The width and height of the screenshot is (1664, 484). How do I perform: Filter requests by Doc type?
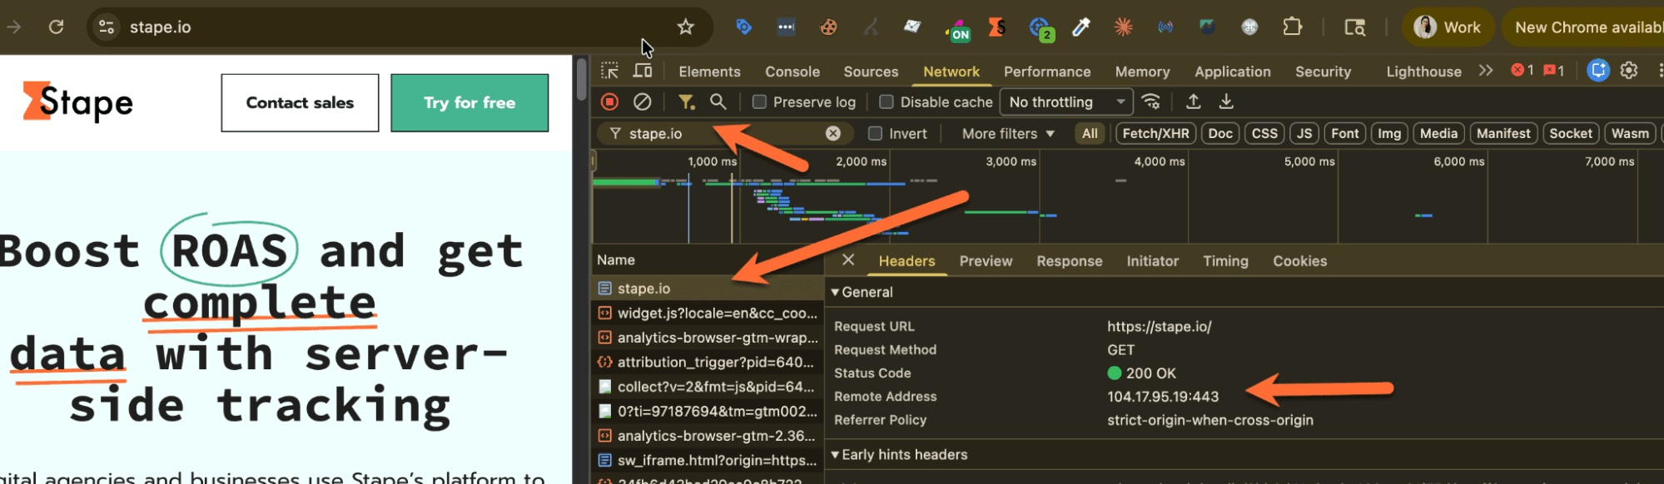point(1220,133)
